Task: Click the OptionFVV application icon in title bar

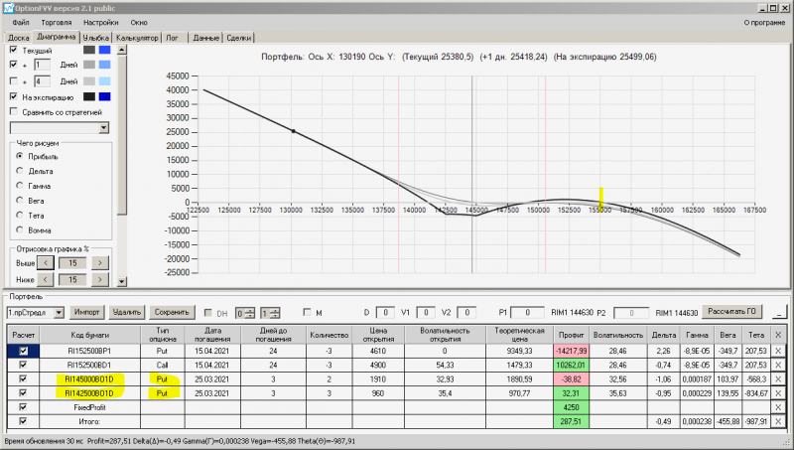Action: (x=8, y=8)
